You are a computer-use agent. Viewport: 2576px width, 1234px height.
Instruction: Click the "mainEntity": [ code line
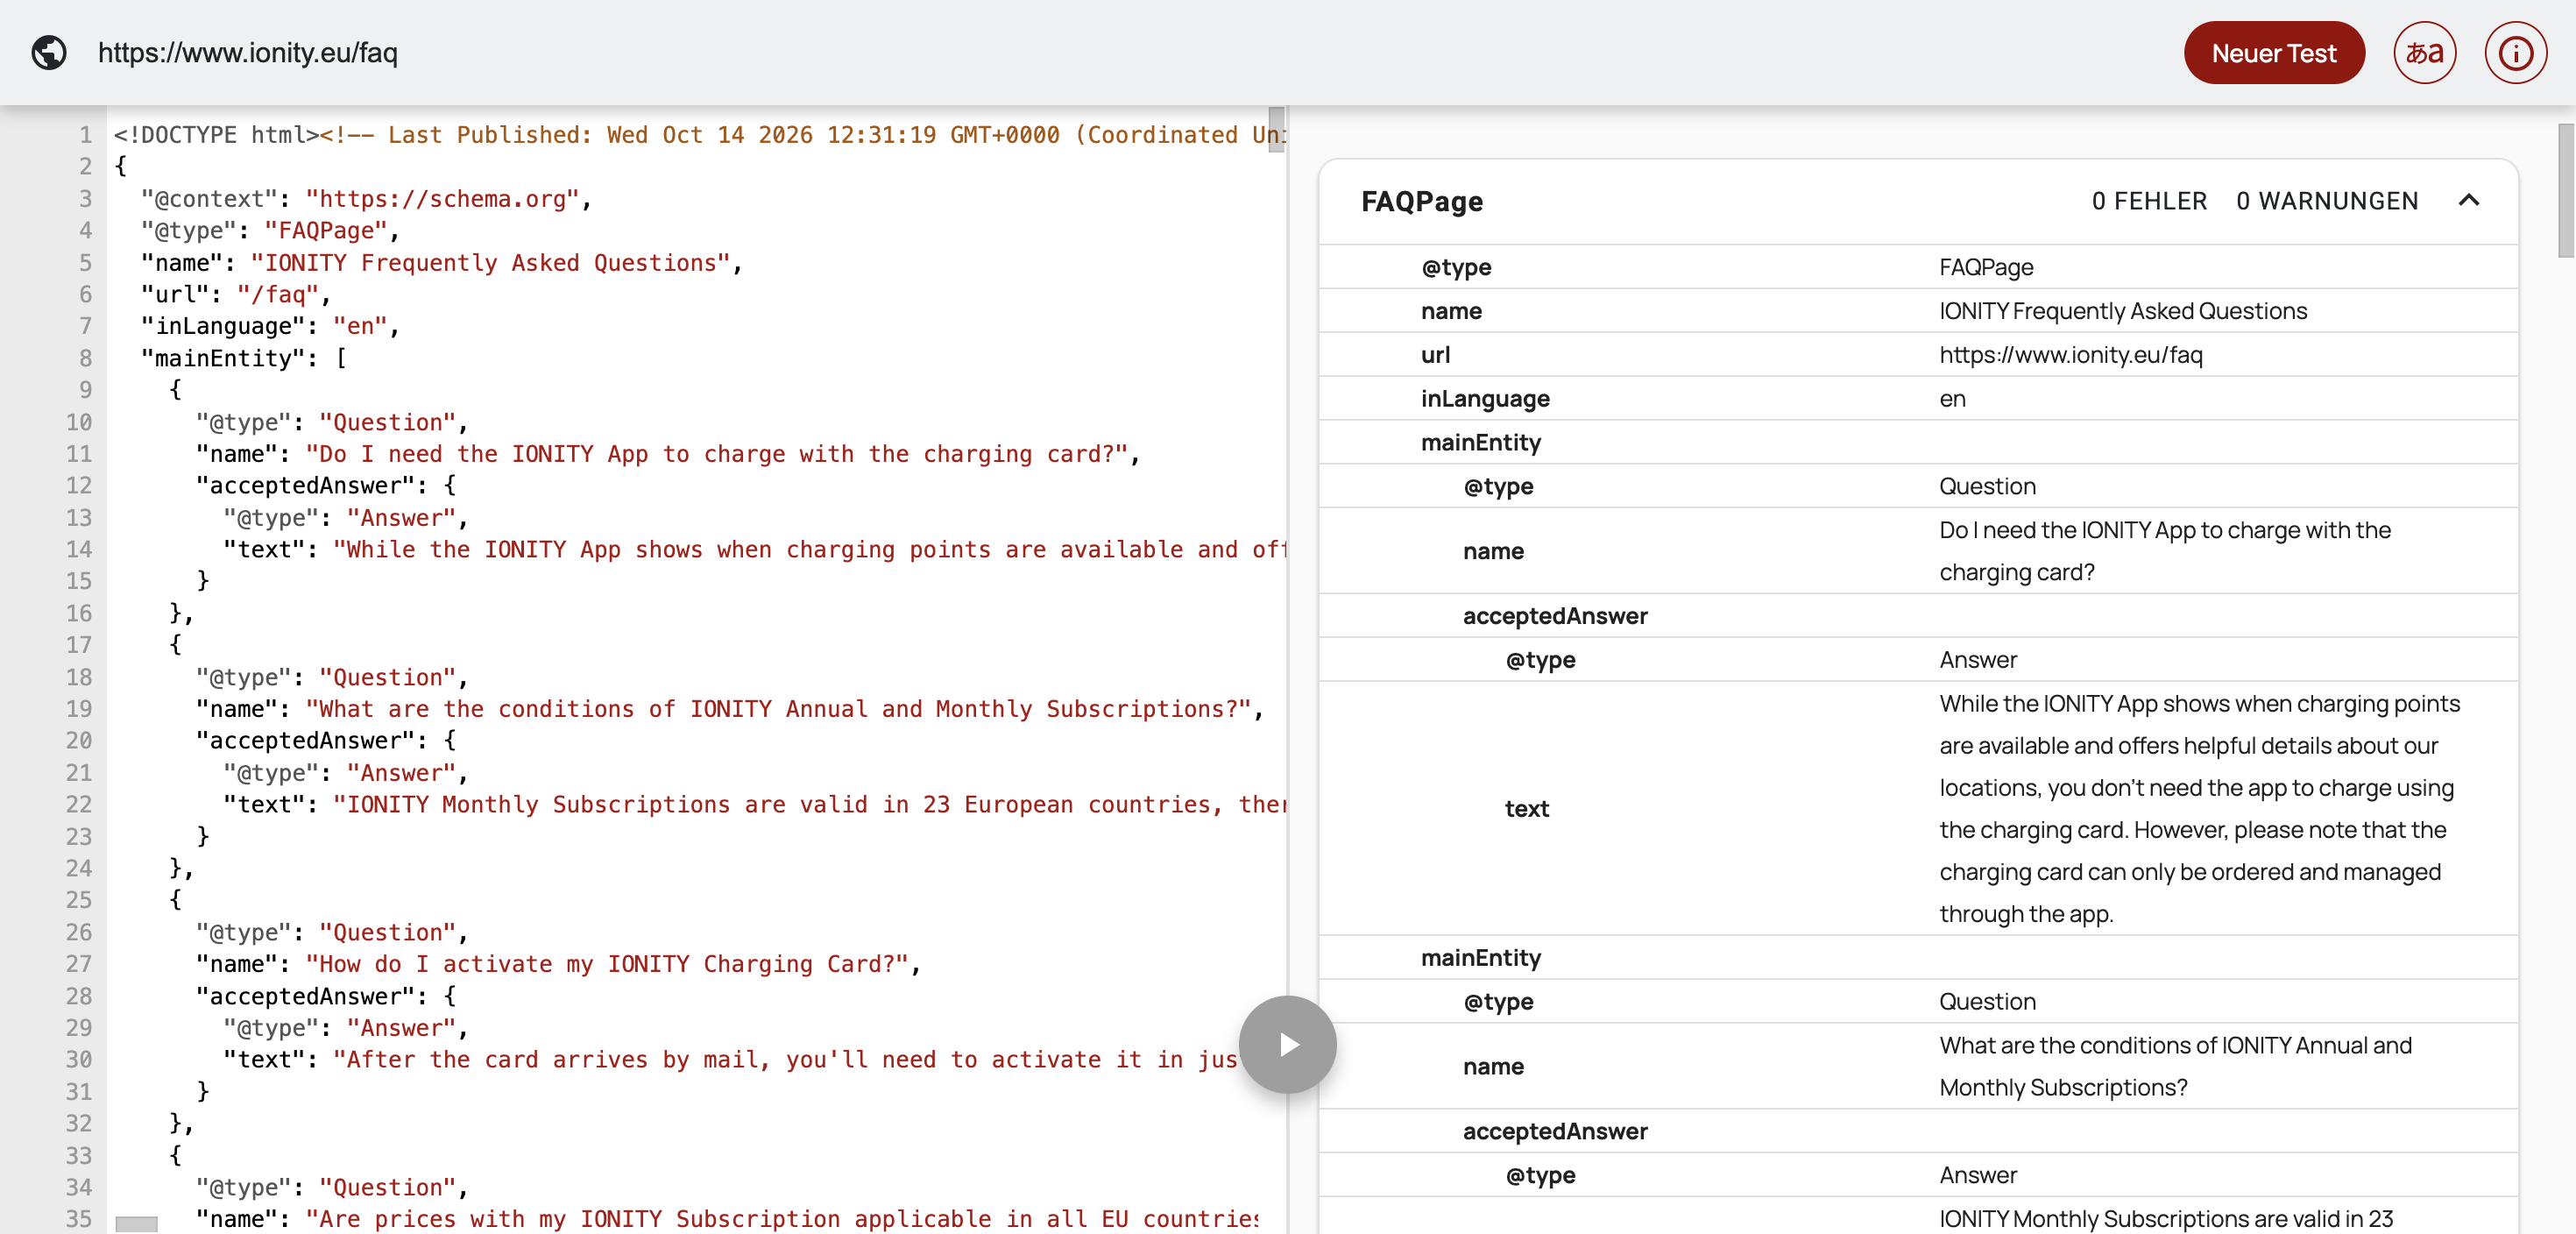point(243,358)
